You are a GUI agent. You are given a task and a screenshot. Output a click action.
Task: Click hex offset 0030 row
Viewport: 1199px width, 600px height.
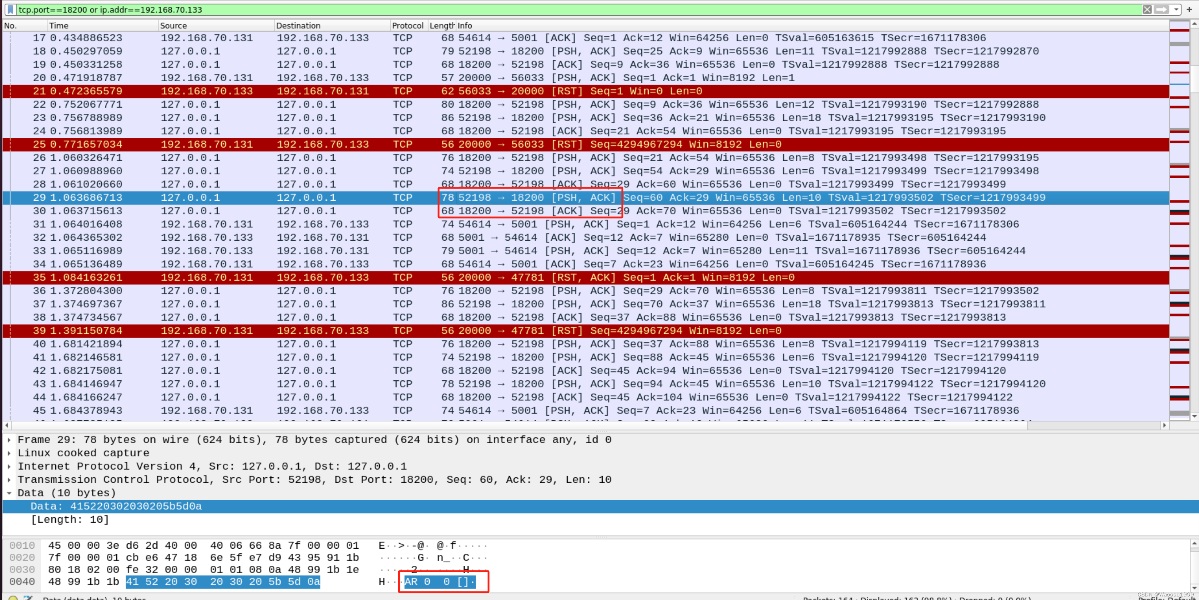tap(22, 570)
